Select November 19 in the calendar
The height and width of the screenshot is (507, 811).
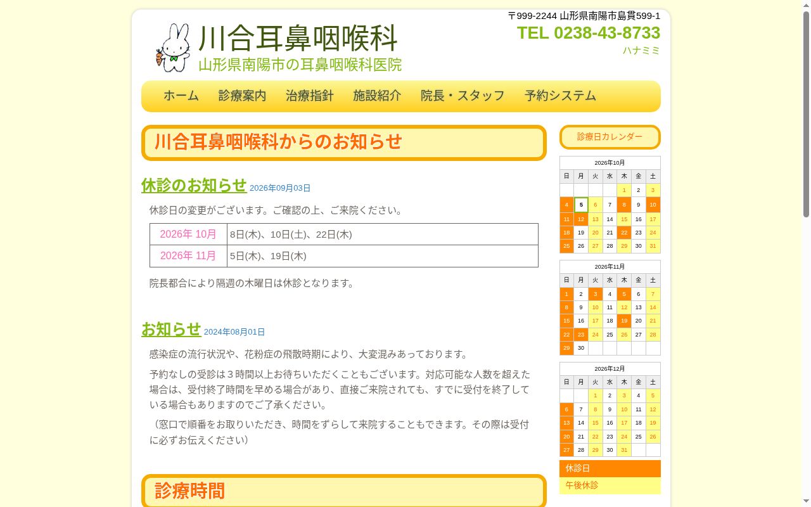(x=624, y=321)
